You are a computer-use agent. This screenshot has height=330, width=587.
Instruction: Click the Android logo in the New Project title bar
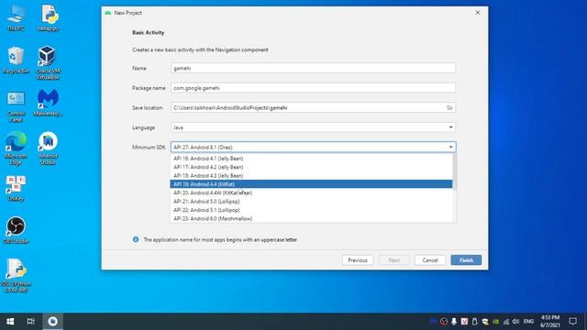108,13
